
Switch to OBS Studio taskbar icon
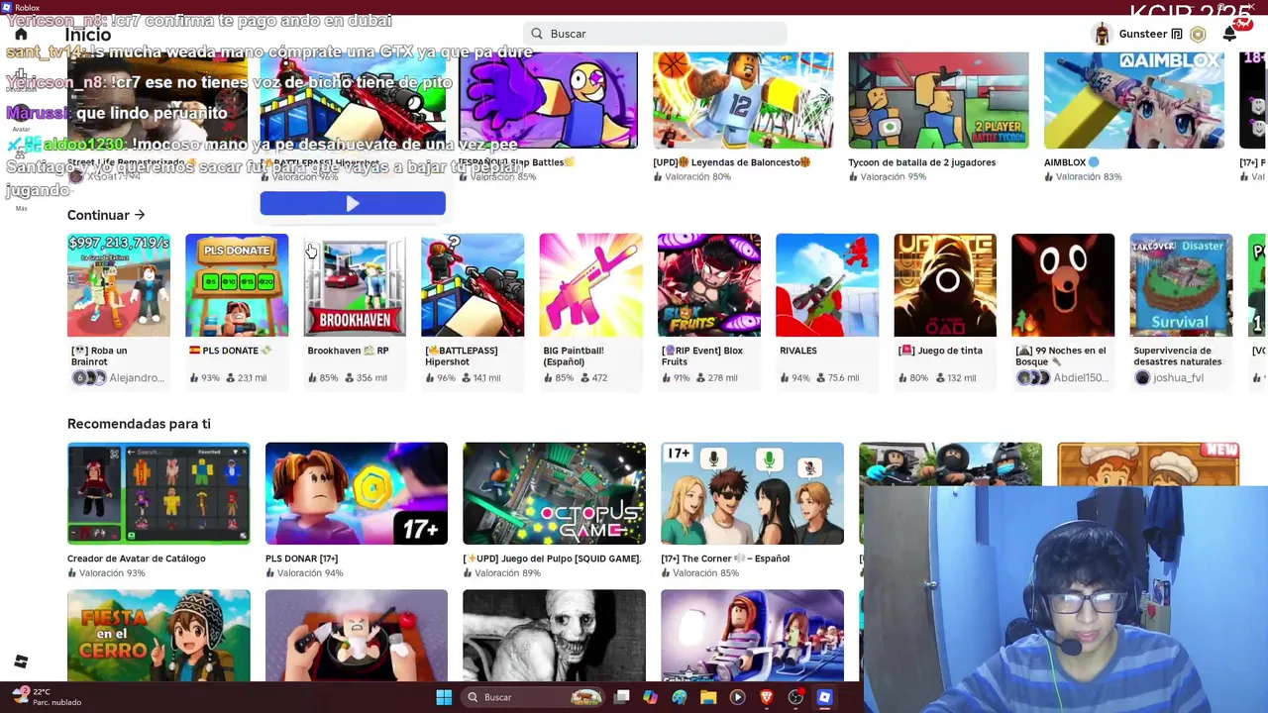click(795, 697)
